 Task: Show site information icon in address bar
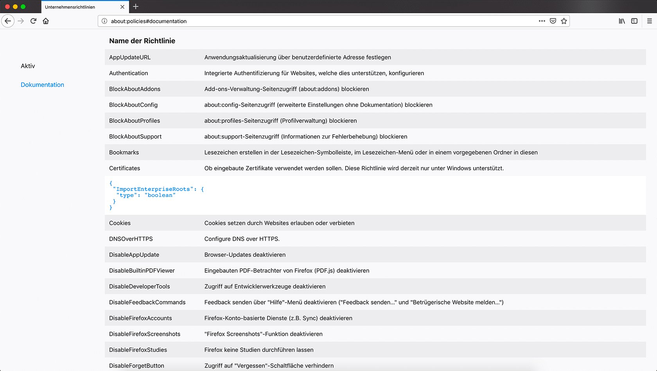point(104,21)
